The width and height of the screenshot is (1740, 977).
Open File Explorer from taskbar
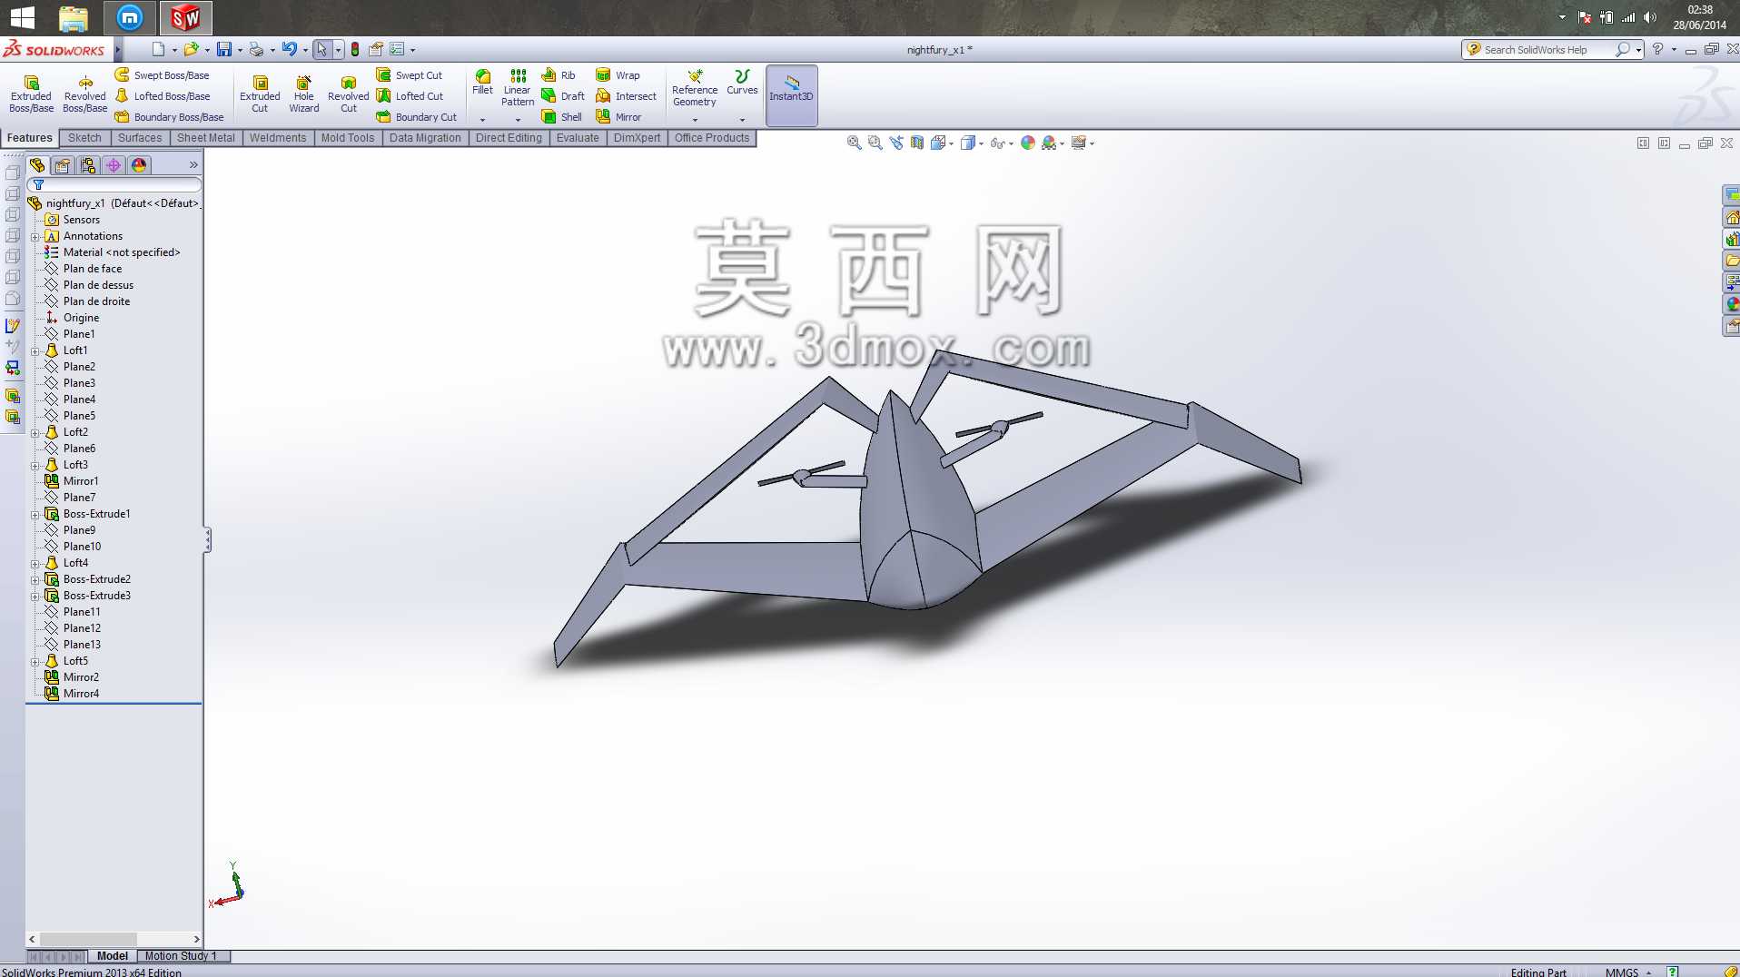pos(73,17)
